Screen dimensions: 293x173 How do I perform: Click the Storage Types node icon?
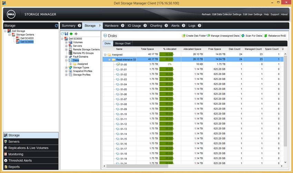(x=70, y=67)
